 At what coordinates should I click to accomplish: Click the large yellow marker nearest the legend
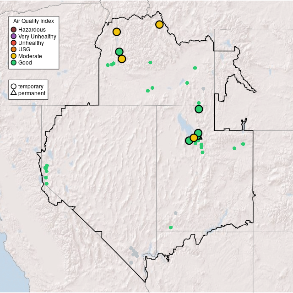(x=117, y=32)
